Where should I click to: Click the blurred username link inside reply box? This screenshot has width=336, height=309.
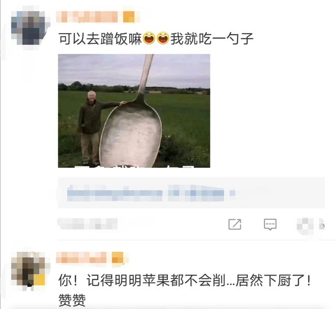tap(114, 193)
